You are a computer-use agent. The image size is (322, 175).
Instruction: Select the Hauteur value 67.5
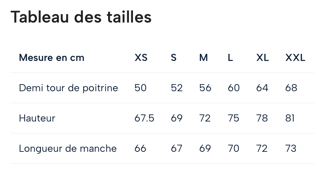tap(144, 118)
